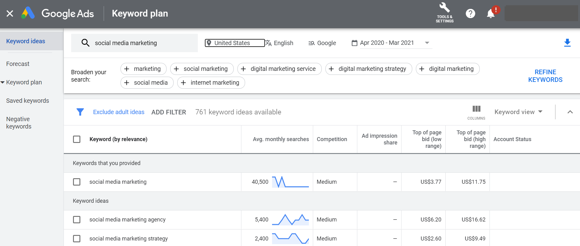
Task: Open Negative keywords in sidebar
Action: [x=19, y=123]
